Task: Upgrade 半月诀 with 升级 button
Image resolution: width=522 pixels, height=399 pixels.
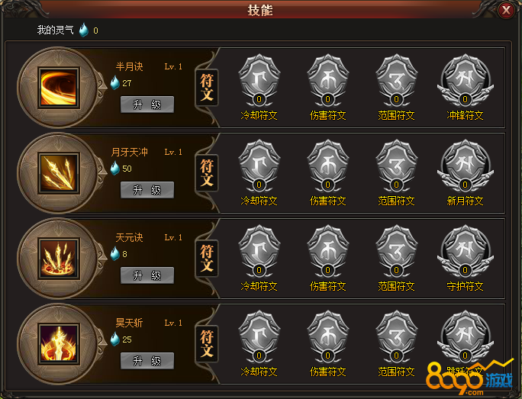Action: click(x=147, y=105)
